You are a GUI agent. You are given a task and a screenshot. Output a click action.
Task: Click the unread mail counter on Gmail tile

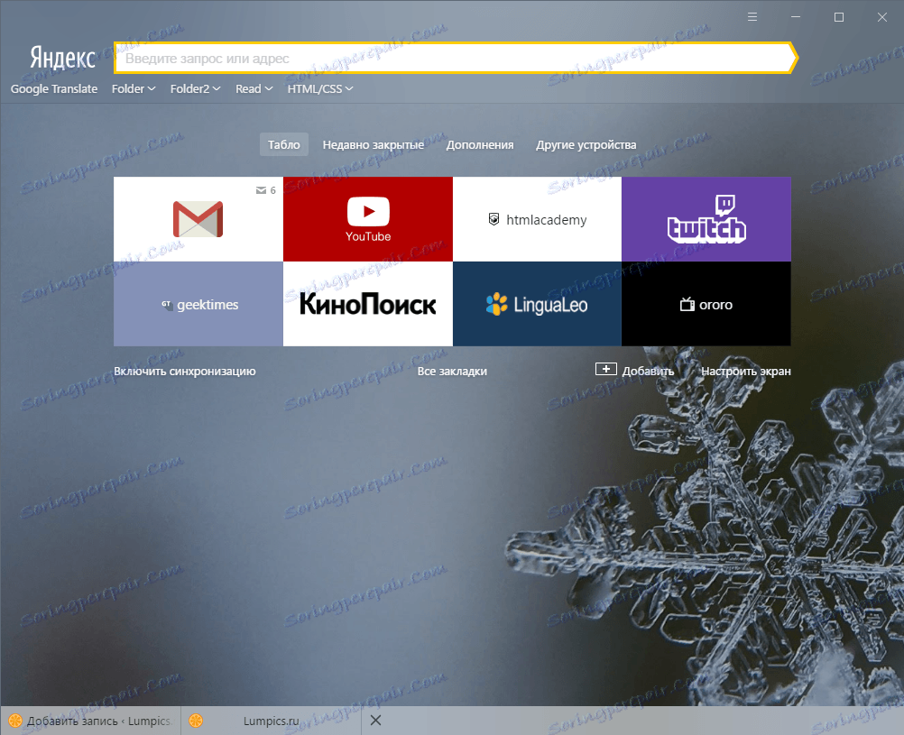pyautogui.click(x=266, y=190)
